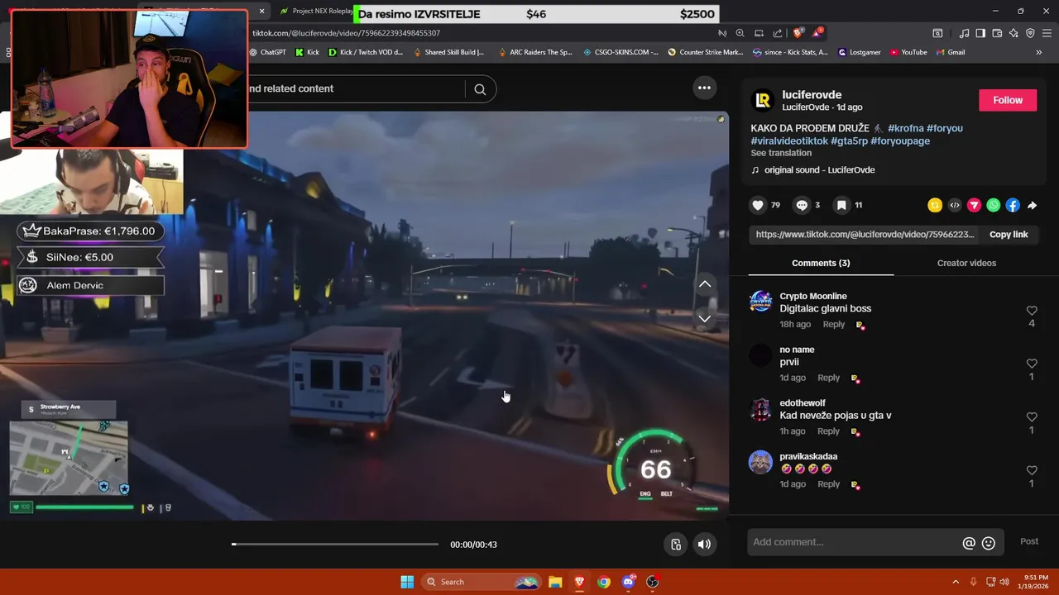
Task: Click the zoom magnifier icon in address bar
Action: click(740, 33)
